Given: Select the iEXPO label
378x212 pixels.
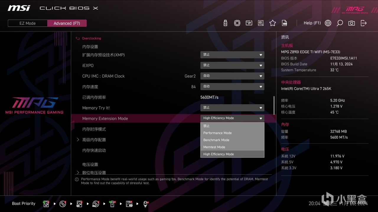Looking at the screenshot, I should (88, 65).
